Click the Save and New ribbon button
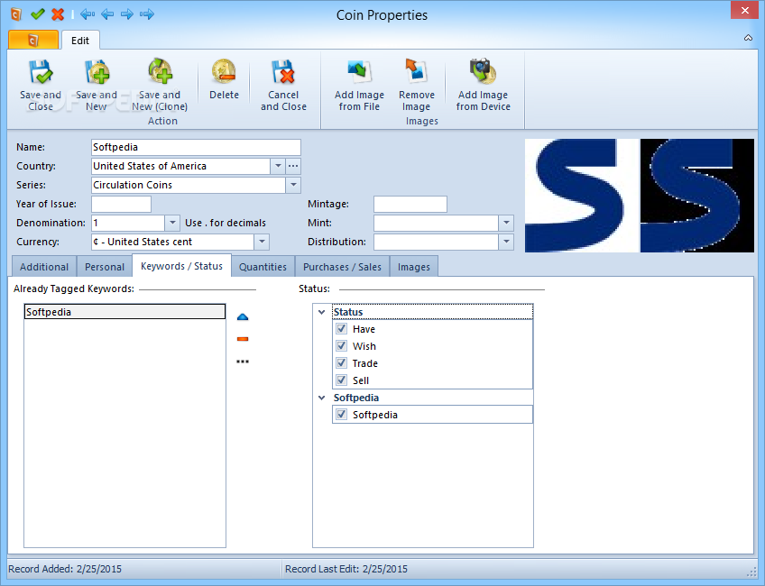The height and width of the screenshot is (586, 765). tap(97, 86)
